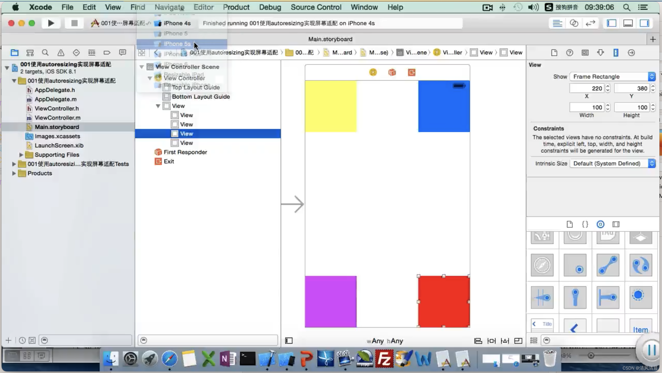
Task: Switch to iPhone 5s simulator target
Action: pyautogui.click(x=177, y=44)
